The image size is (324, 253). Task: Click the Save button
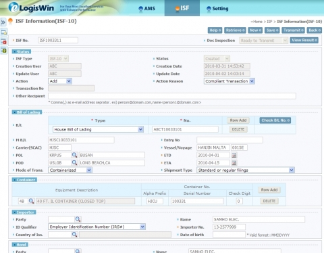click(x=272, y=30)
